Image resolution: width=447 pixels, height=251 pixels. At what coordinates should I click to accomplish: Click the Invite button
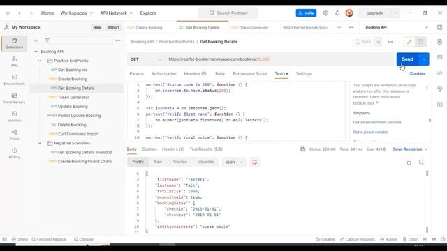tap(306, 13)
